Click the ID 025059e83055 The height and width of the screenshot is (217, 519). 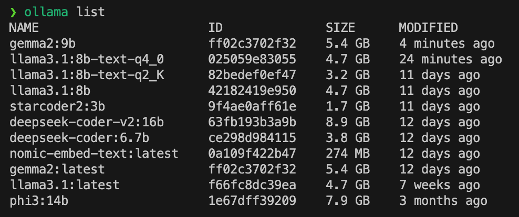[252, 59]
